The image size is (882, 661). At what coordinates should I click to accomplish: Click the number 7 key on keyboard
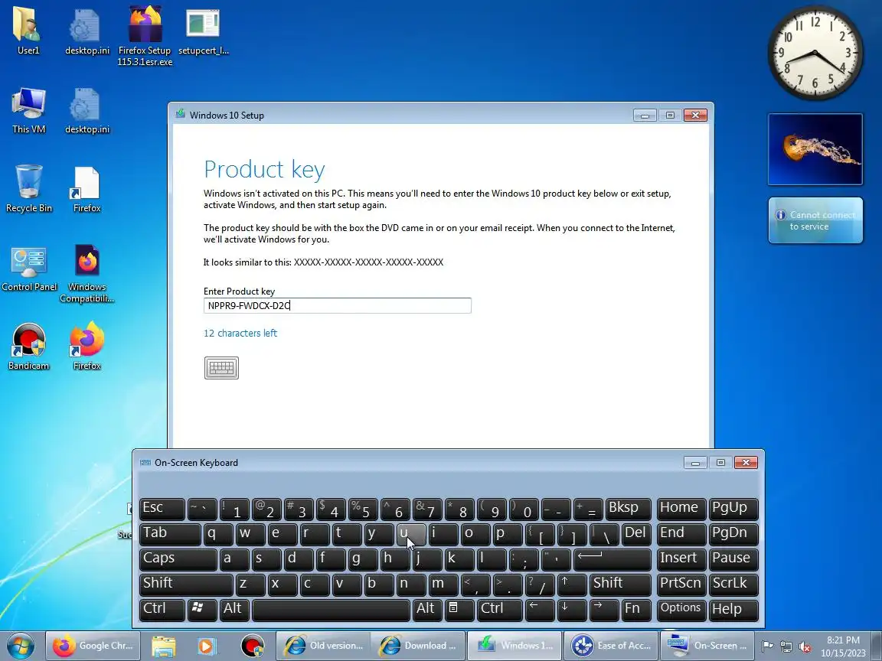tap(427, 509)
